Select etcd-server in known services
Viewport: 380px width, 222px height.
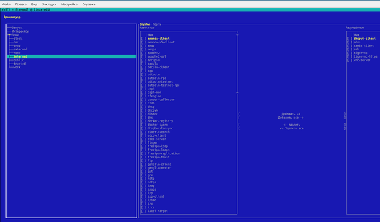pos(157,139)
